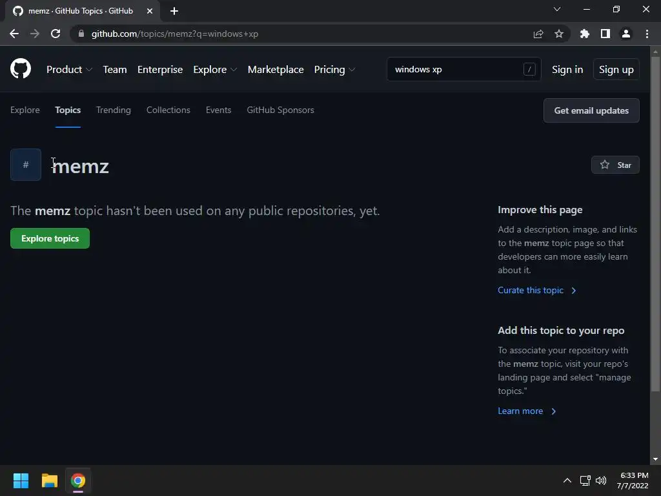The width and height of the screenshot is (661, 496).
Task: Open the volume speaker tray icon
Action: [601, 480]
